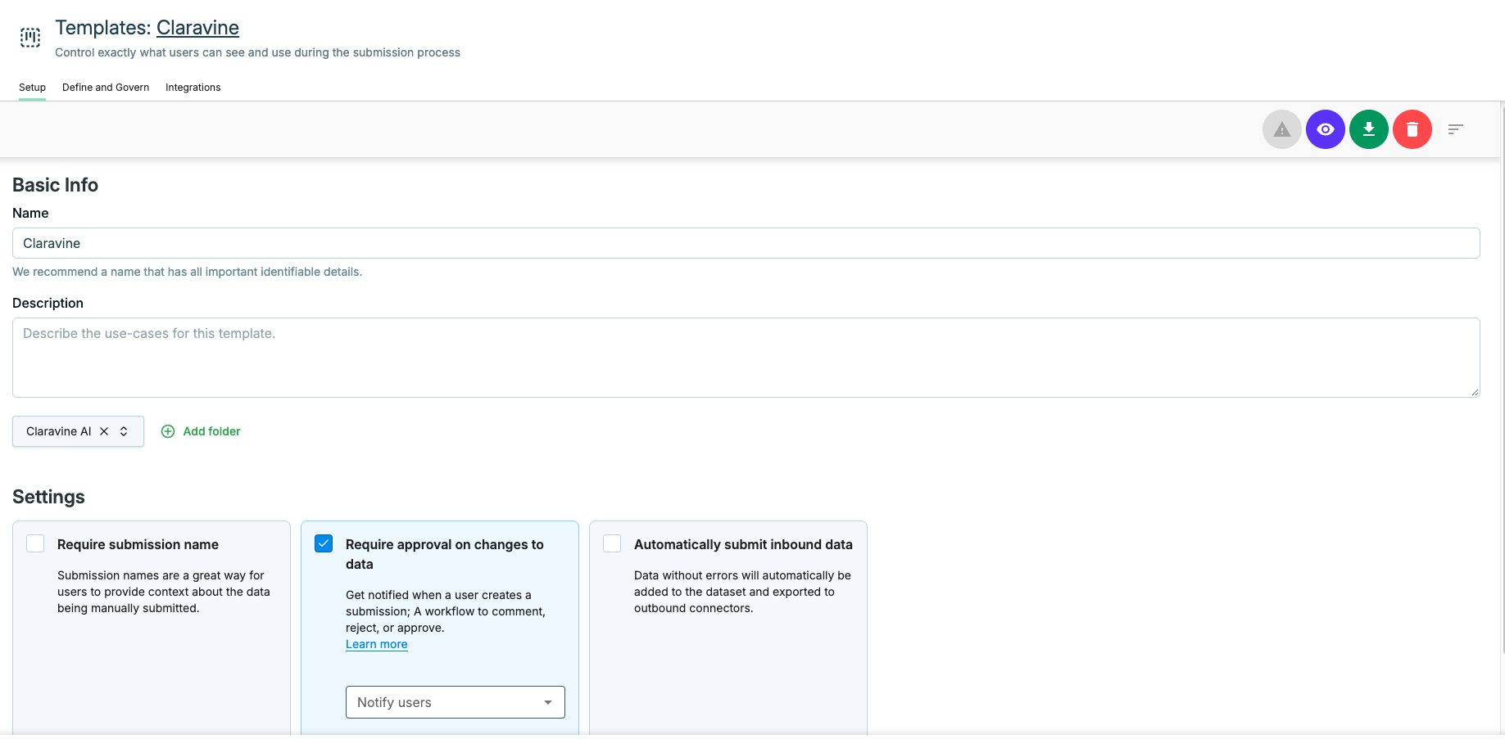Image resolution: width=1505 pixels, height=739 pixels.
Task: Open the Integrations tab
Action: point(193,88)
